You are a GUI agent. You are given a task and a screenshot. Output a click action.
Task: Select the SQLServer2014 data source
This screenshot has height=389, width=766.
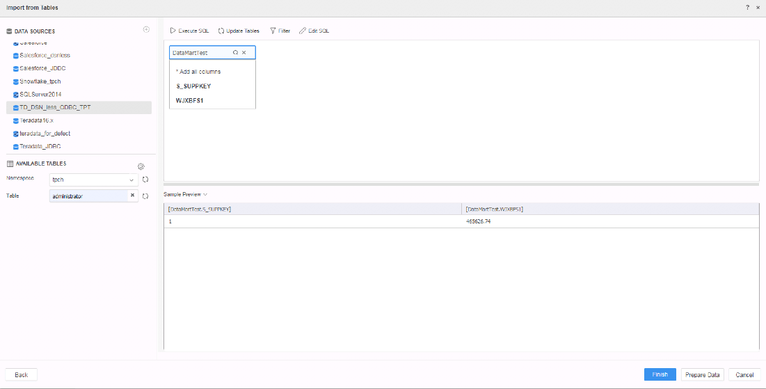point(42,94)
